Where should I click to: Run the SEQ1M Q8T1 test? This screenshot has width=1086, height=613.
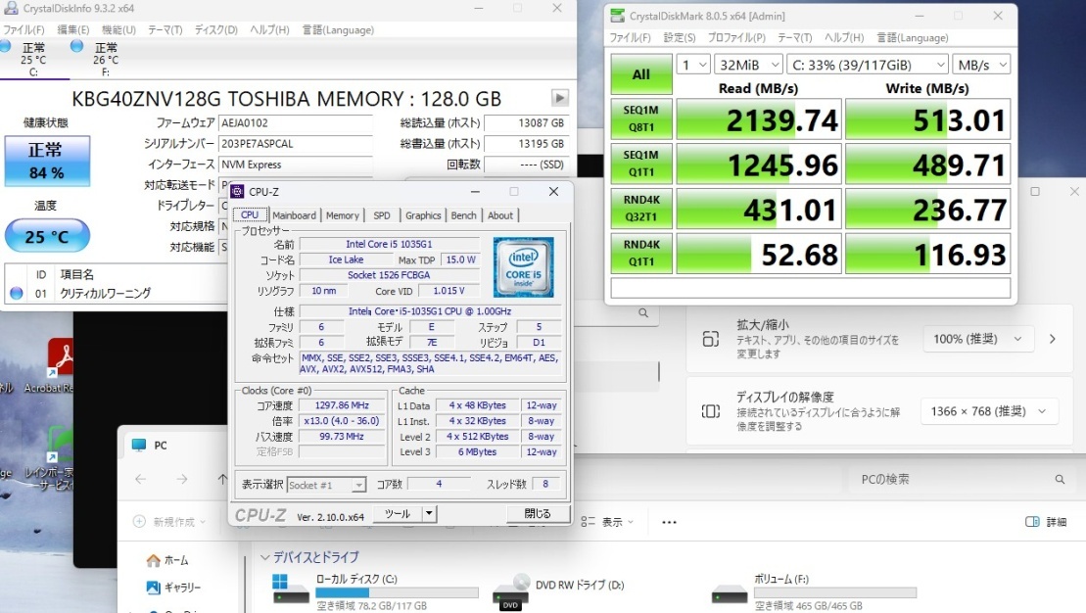[x=641, y=119]
